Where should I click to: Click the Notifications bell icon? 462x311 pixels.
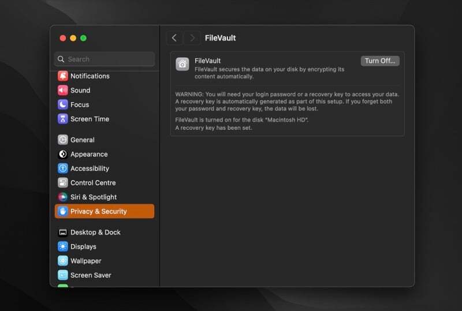63,76
